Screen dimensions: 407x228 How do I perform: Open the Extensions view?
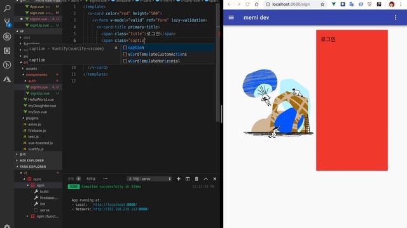pyautogui.click(x=7, y=51)
